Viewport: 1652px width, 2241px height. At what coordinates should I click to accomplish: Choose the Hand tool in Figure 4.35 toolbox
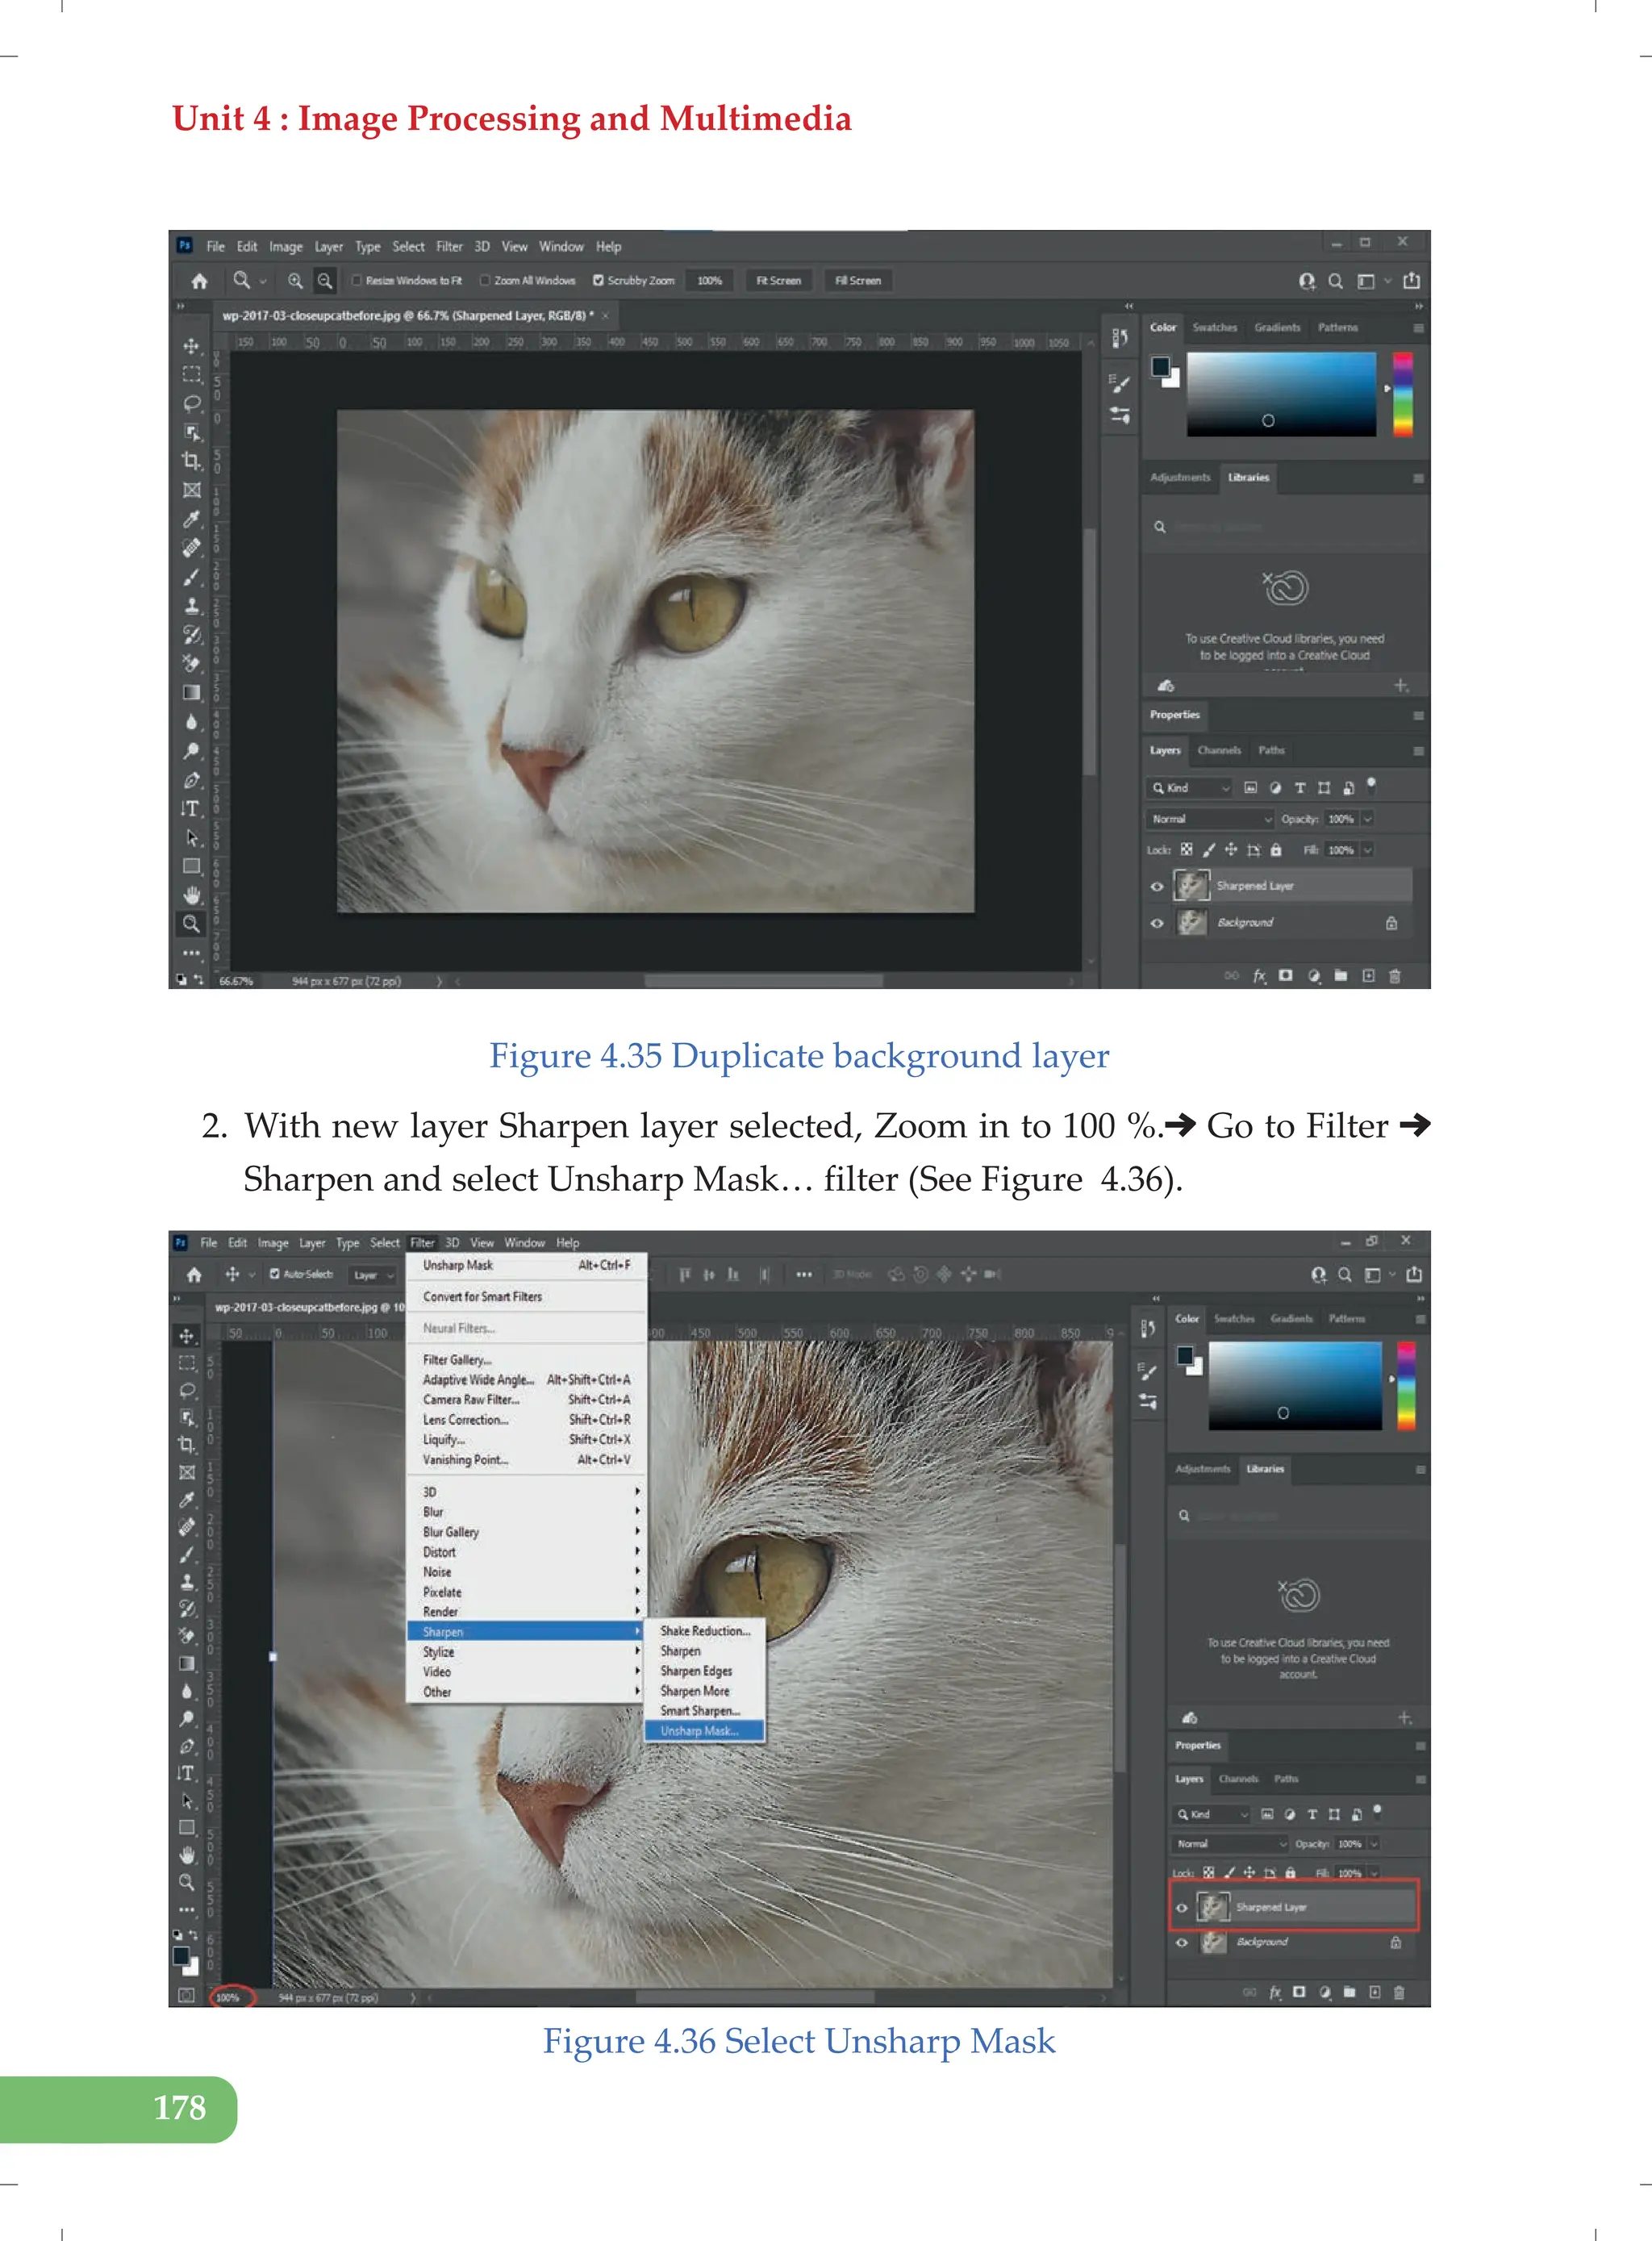(x=191, y=895)
